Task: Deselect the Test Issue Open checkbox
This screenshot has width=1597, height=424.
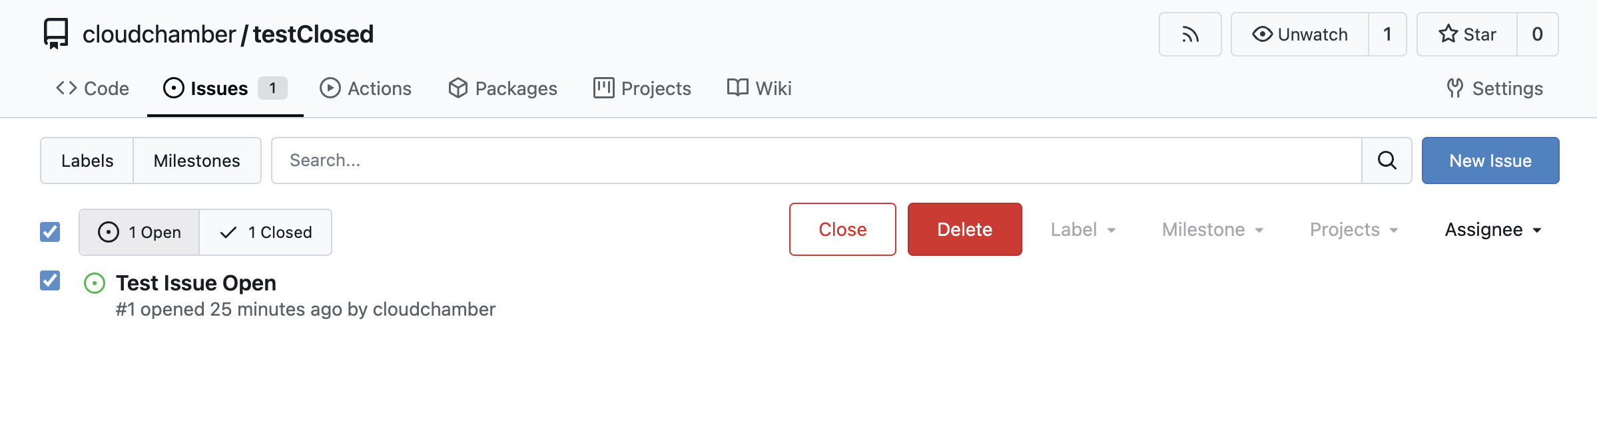Action: [50, 281]
